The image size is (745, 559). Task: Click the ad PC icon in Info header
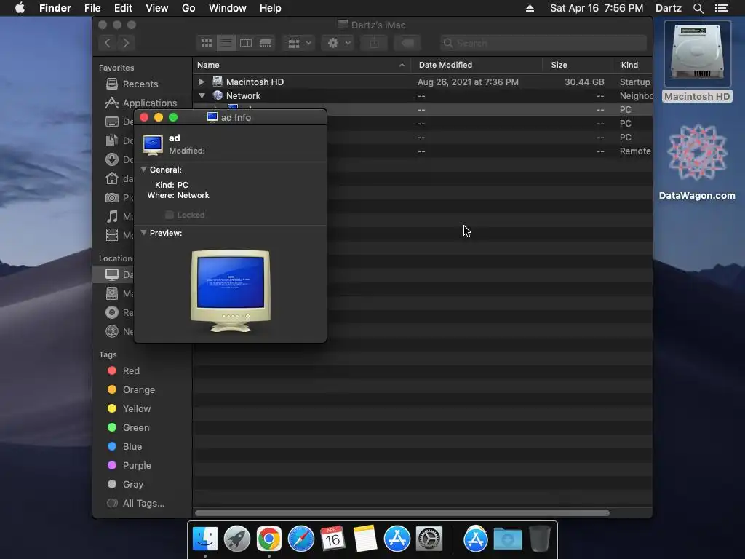click(153, 145)
